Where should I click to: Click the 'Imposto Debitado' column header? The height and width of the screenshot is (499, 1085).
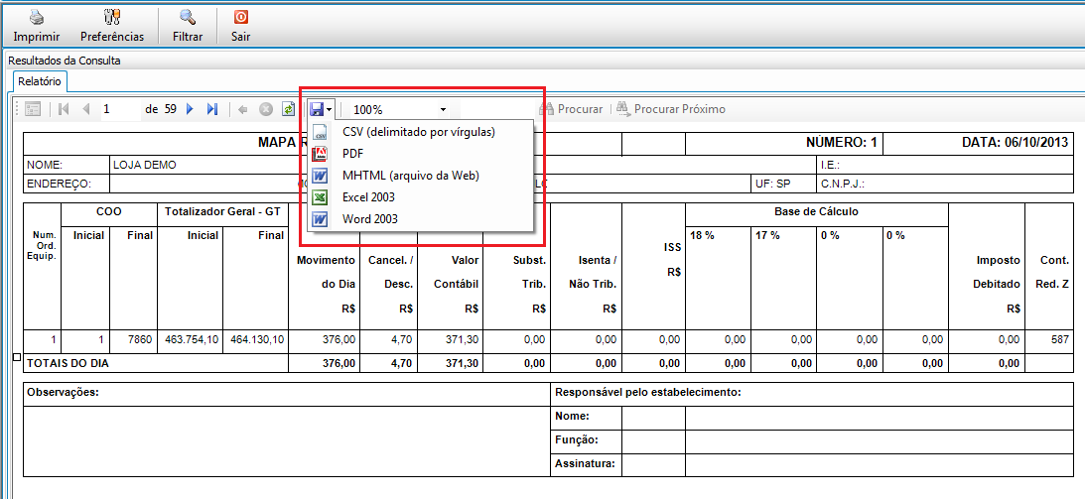click(995, 272)
